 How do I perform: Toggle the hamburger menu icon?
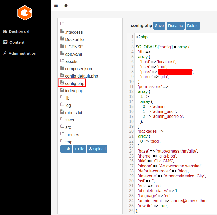pos(56,5)
